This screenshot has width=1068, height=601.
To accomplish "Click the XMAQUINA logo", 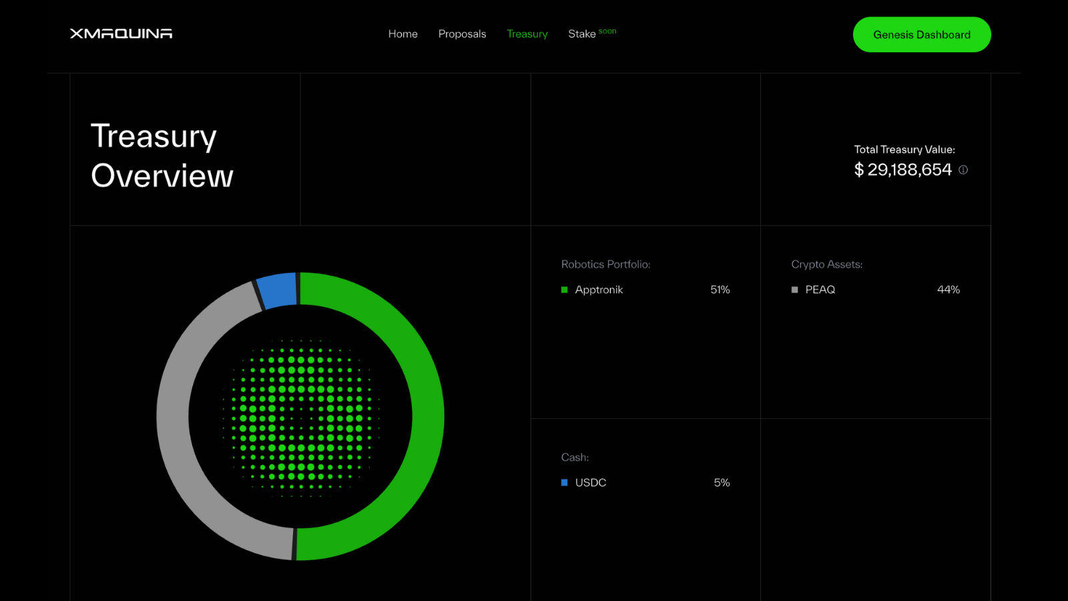I will [x=120, y=33].
